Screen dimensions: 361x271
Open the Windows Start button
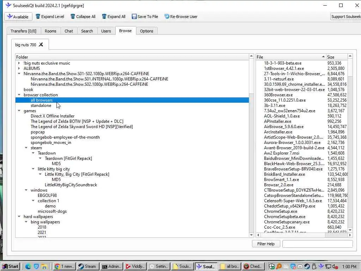point(10,267)
